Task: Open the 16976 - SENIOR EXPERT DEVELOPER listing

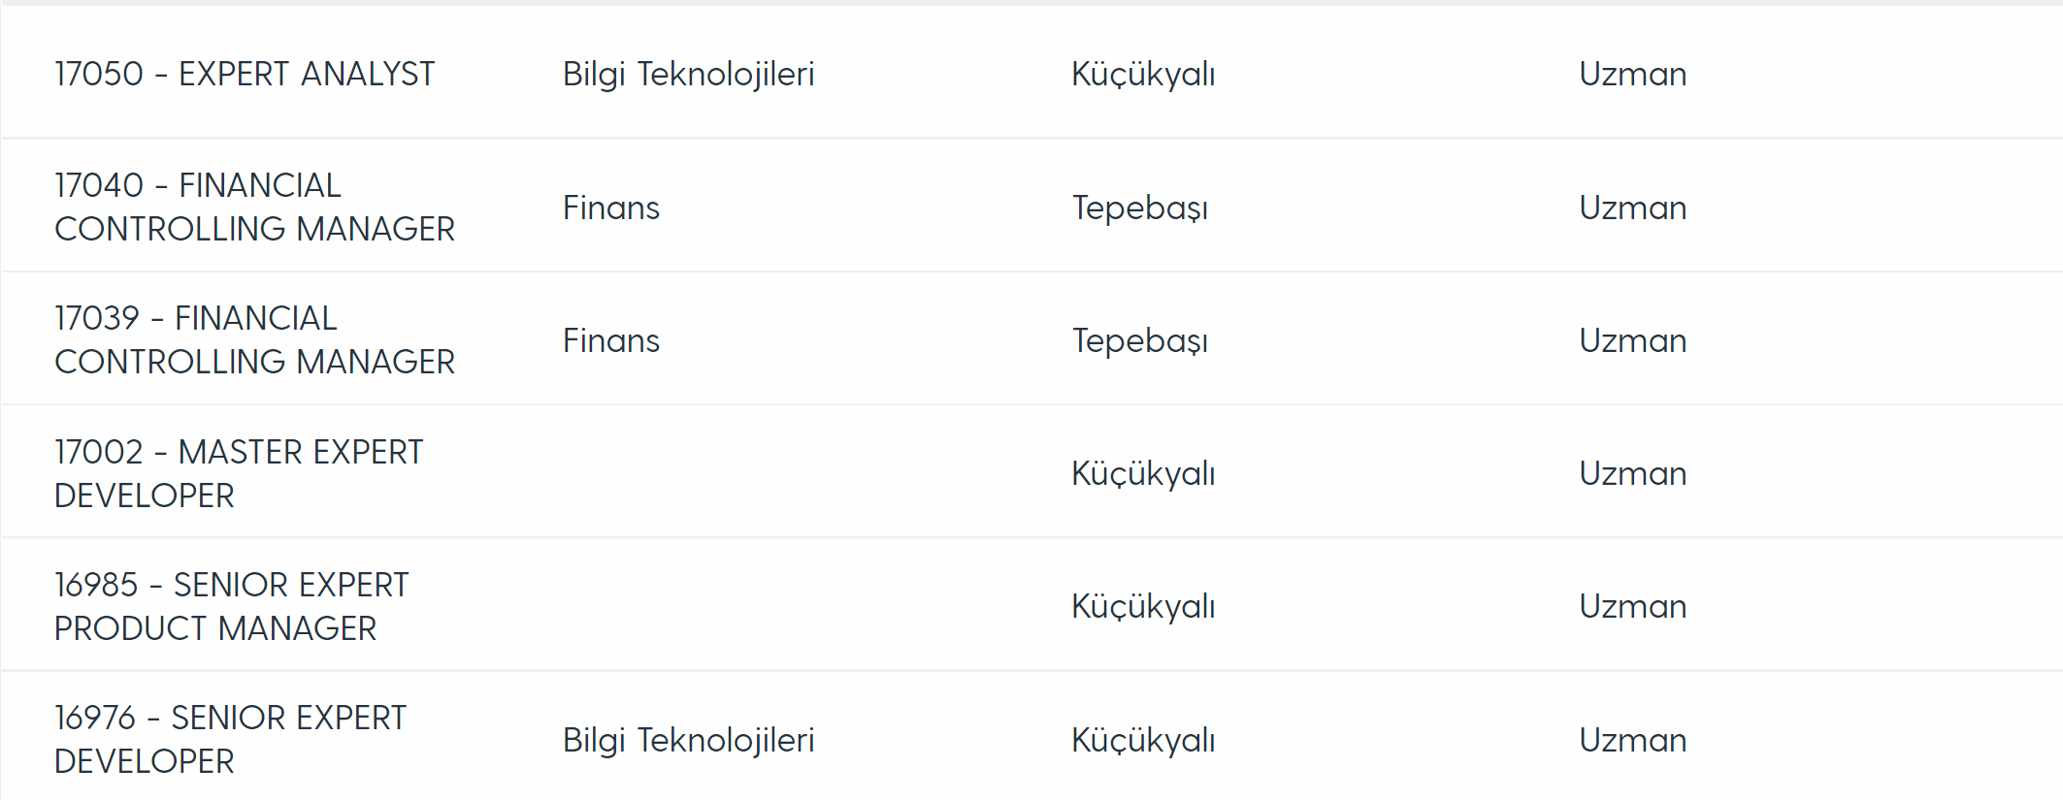Action: [x=230, y=739]
